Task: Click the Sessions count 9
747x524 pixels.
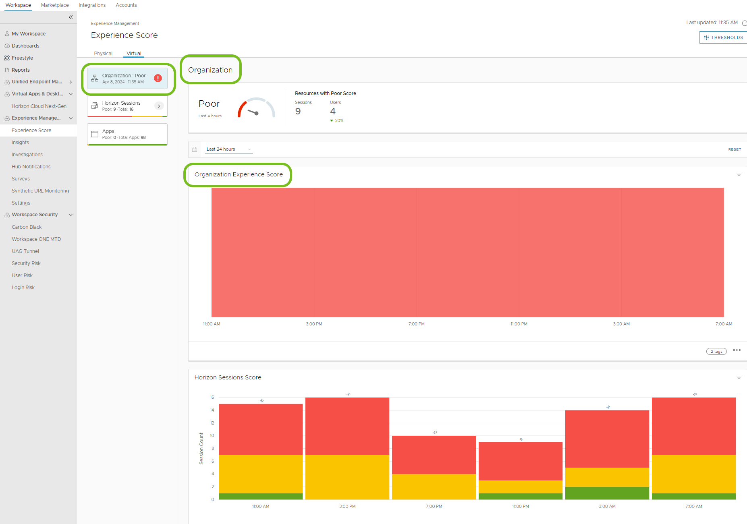Action: click(x=298, y=112)
